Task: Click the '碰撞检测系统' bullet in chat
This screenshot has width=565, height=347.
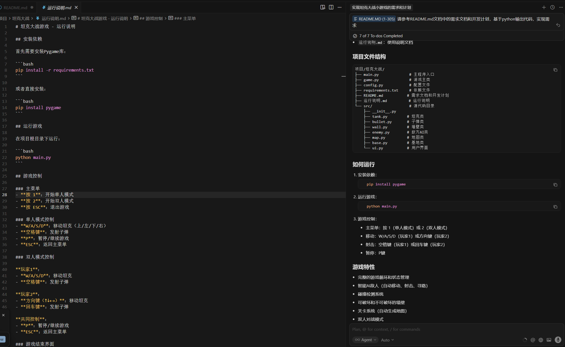Action: [370, 294]
